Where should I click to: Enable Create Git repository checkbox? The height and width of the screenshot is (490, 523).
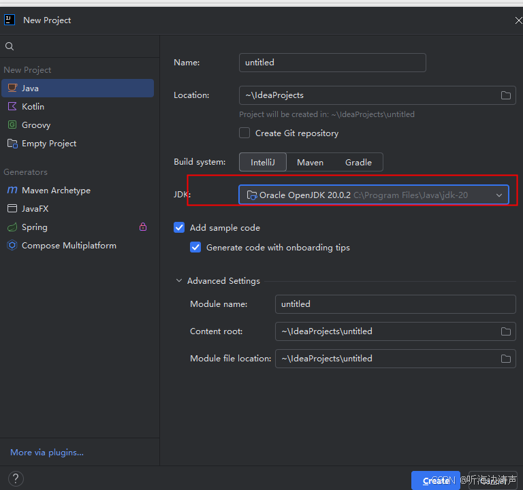244,133
